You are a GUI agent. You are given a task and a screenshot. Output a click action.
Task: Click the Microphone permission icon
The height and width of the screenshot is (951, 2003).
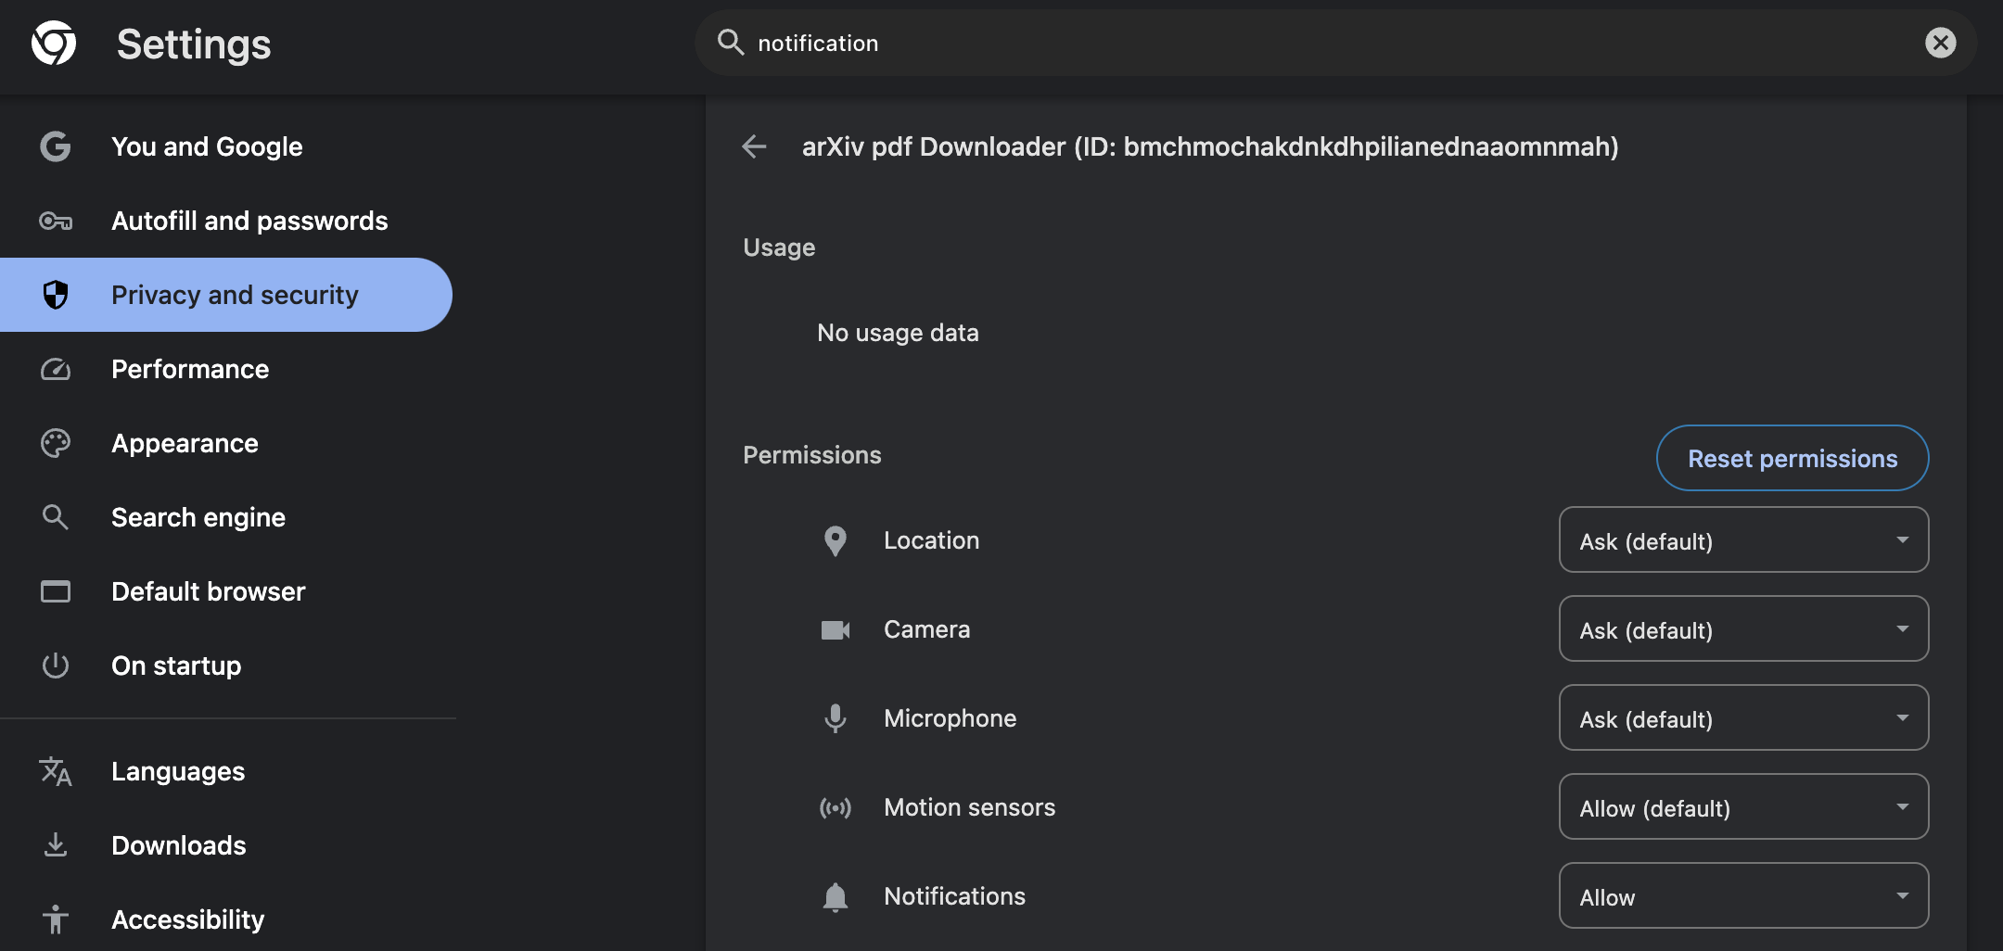point(836,718)
